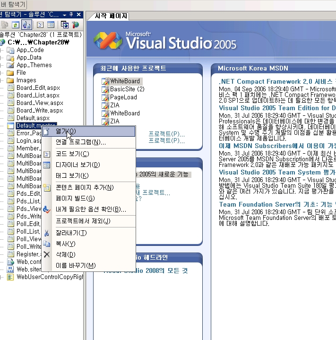The width and height of the screenshot is (336, 340).
Task: Choose 디자이너 보기(D) from context menu
Action: tap(89, 165)
